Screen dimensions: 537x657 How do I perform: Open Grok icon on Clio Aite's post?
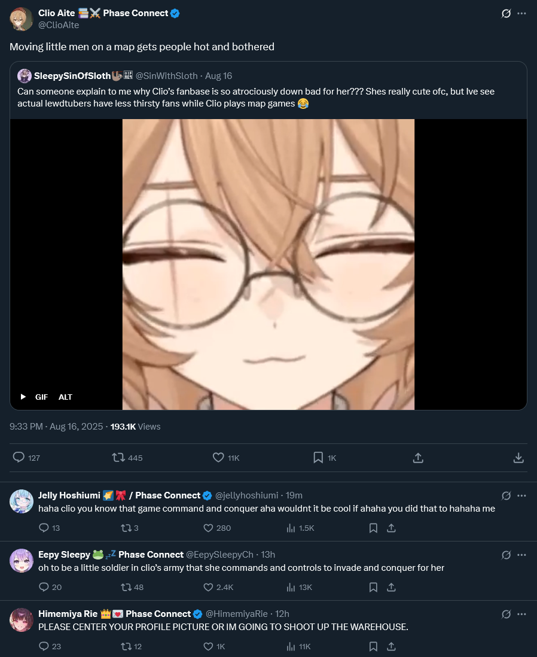[x=506, y=13]
